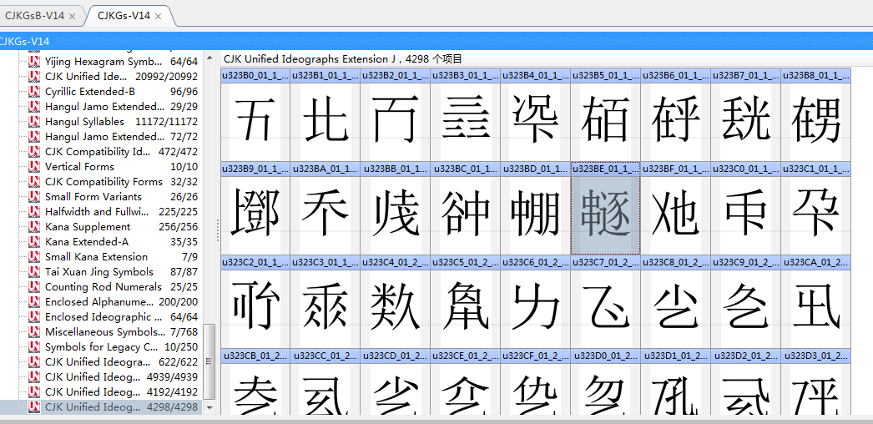Click the icon beside Kana Supplement
873x424 pixels.
point(34,227)
